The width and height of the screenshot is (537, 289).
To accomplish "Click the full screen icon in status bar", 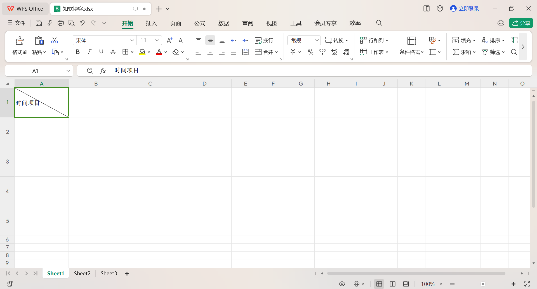I will click(527, 284).
